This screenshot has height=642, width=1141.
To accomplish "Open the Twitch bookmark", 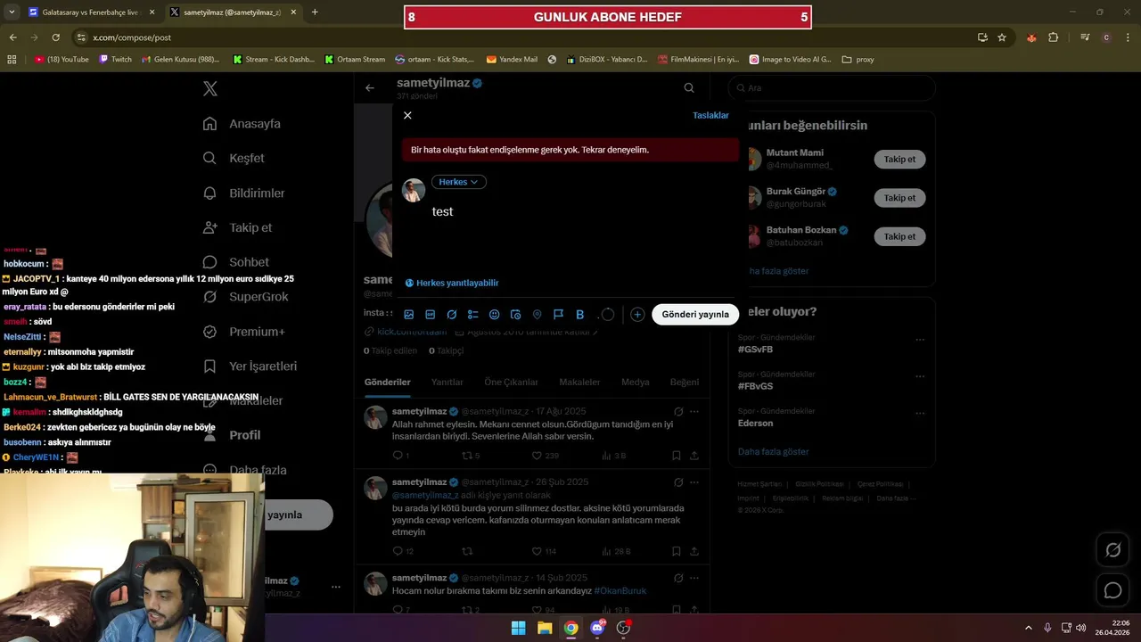I will coord(115,60).
